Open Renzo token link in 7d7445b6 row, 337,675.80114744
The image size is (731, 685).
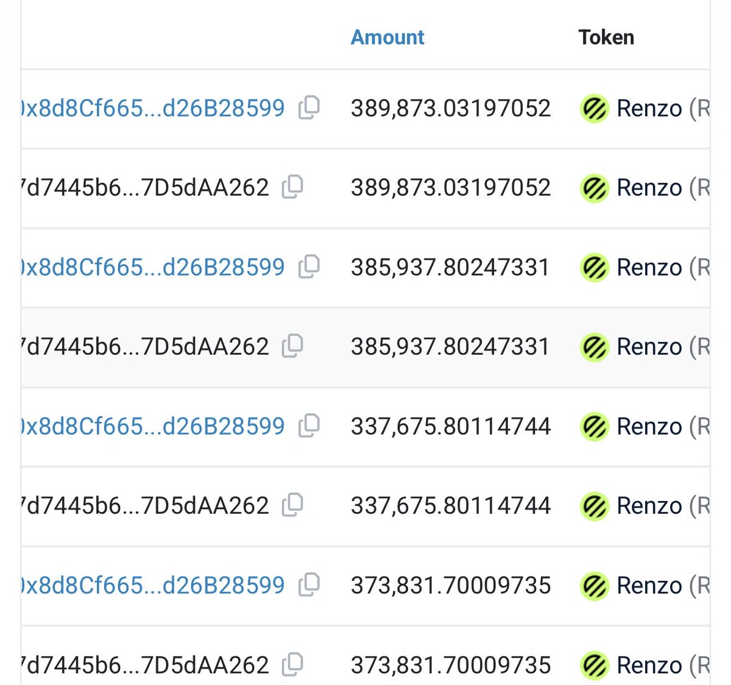[663, 506]
